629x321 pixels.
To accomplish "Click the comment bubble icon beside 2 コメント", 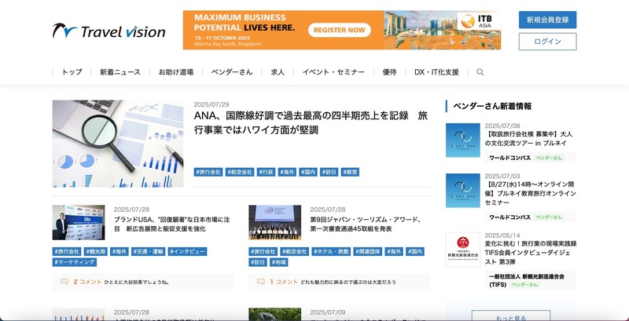I will tap(64, 281).
